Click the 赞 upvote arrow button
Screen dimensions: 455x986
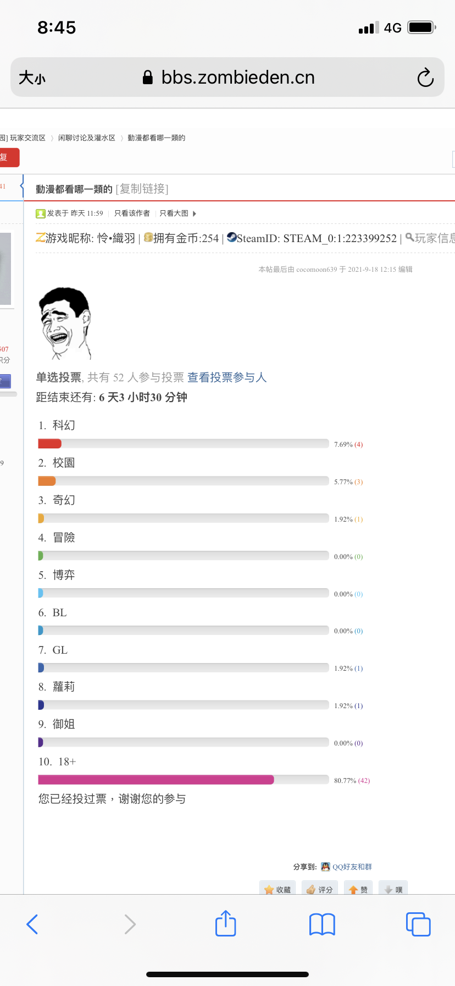(358, 889)
